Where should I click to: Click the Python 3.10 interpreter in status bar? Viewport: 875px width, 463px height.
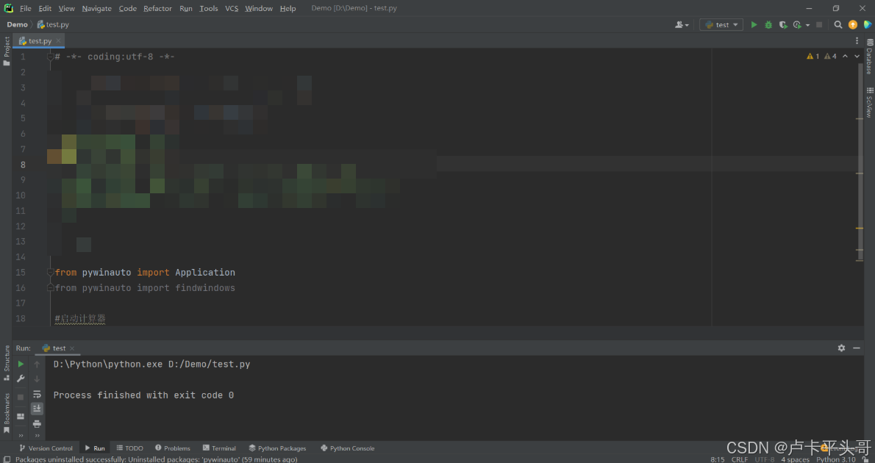pyautogui.click(x=835, y=459)
